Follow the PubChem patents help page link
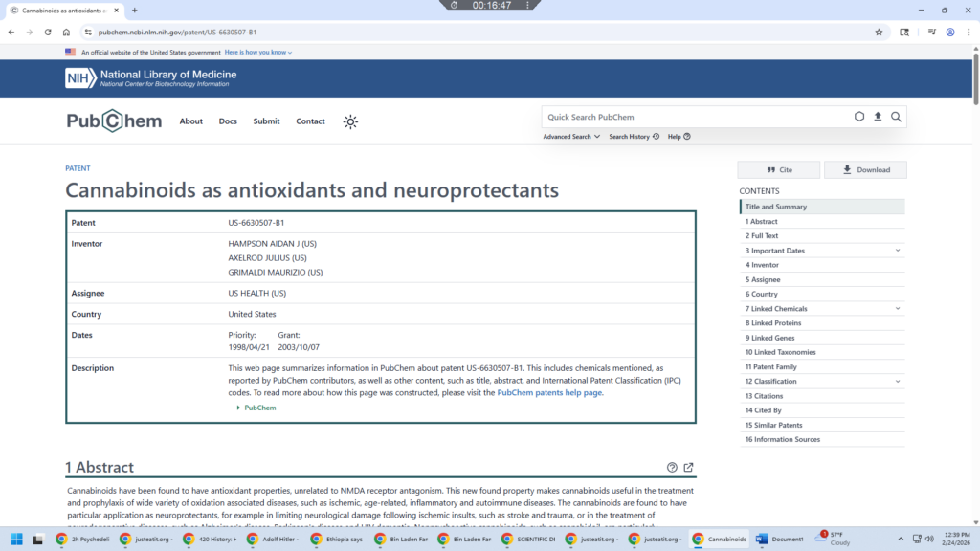The height and width of the screenshot is (551, 980). 549,392
